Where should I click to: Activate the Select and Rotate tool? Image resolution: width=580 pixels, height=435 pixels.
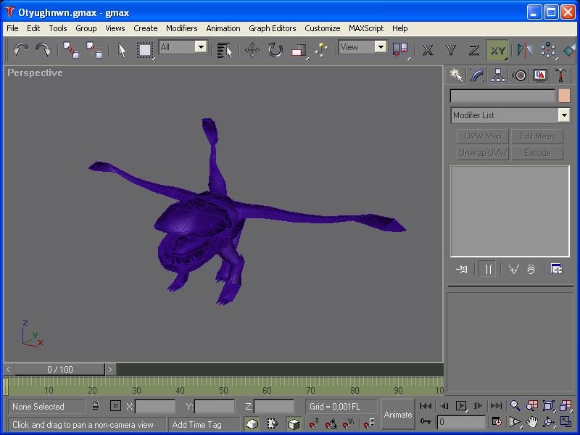275,50
